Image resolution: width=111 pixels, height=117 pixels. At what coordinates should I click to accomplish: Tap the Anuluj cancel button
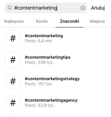(x=98, y=8)
